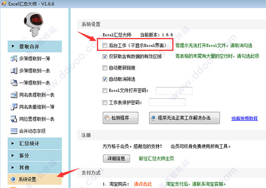
Task: Open 同名表重组到一簿 menu item
Action: (37, 107)
